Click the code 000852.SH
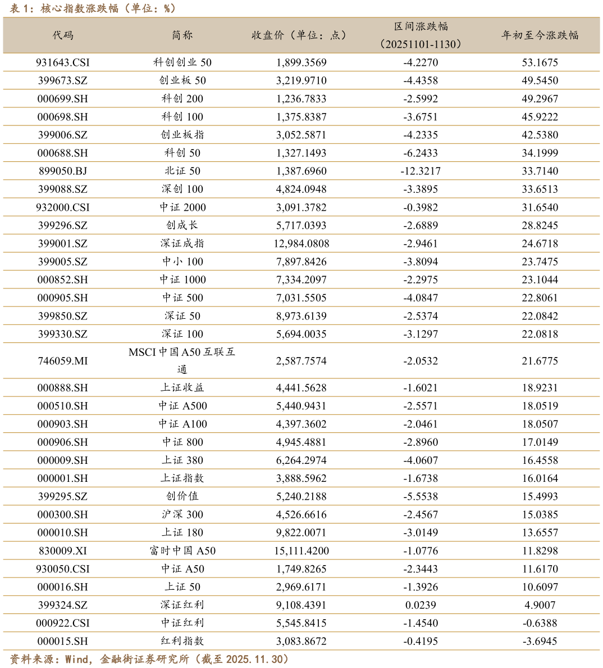This screenshot has height=668, width=603. [63, 280]
